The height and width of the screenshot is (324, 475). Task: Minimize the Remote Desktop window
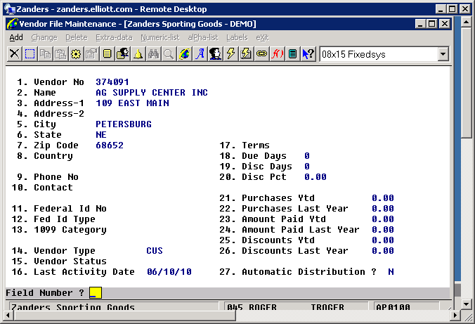[441, 9]
